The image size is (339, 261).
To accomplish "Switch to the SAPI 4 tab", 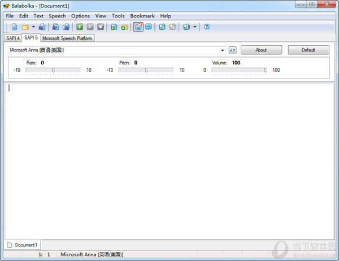I will [x=13, y=38].
